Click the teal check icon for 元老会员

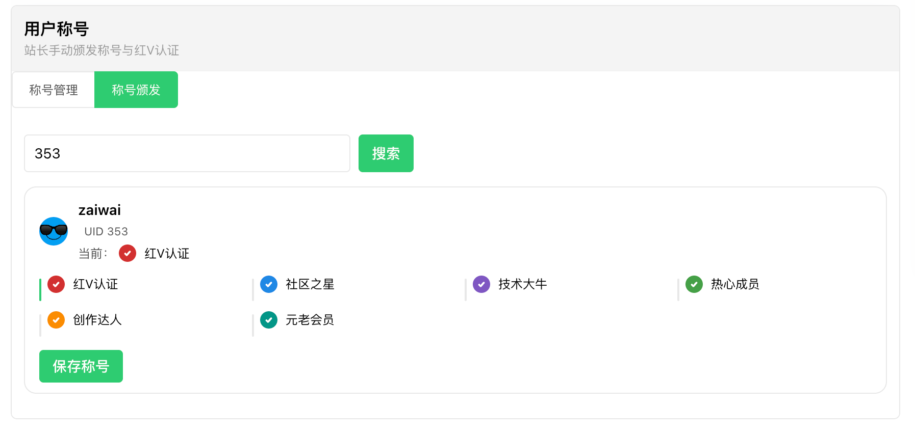[269, 320]
